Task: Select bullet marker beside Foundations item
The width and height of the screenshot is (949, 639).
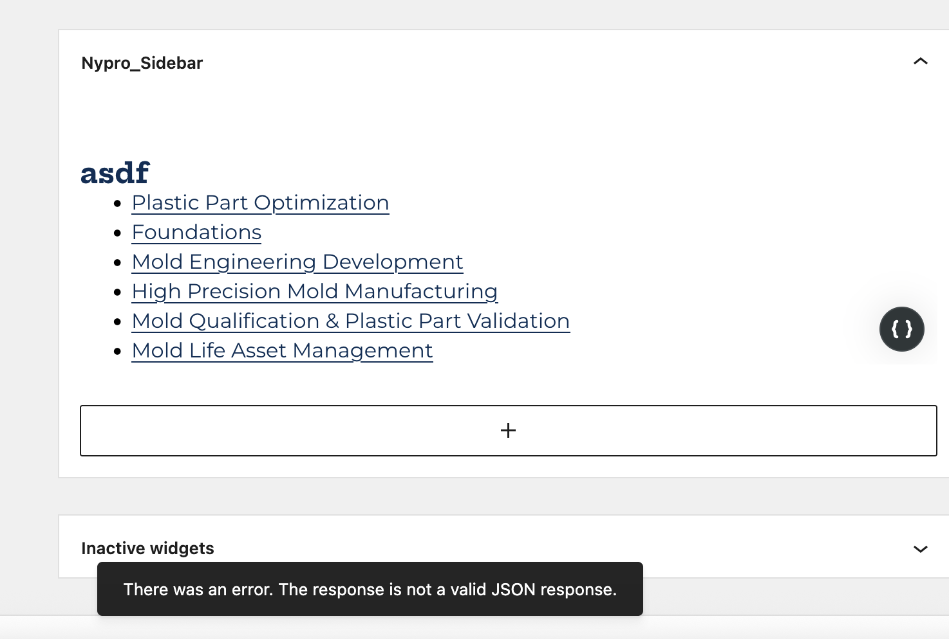Action: tap(117, 233)
